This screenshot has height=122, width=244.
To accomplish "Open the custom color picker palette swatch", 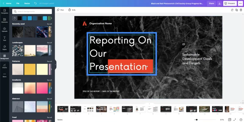I will [x=14, y=18].
